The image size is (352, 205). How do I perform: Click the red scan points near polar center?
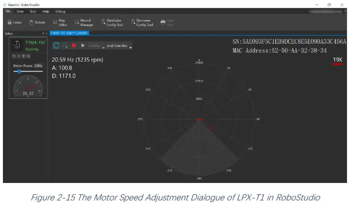(199, 119)
